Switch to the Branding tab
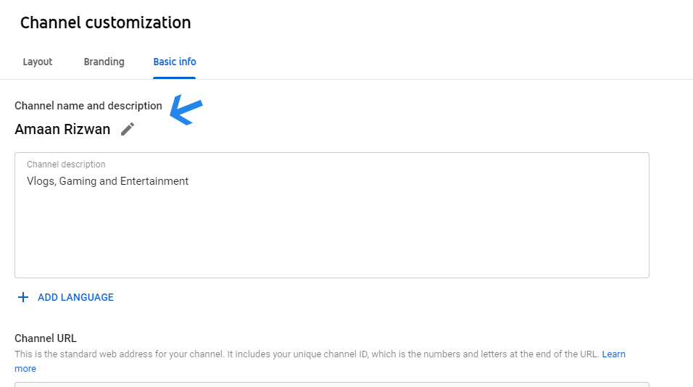This screenshot has width=693, height=387. 104,62
